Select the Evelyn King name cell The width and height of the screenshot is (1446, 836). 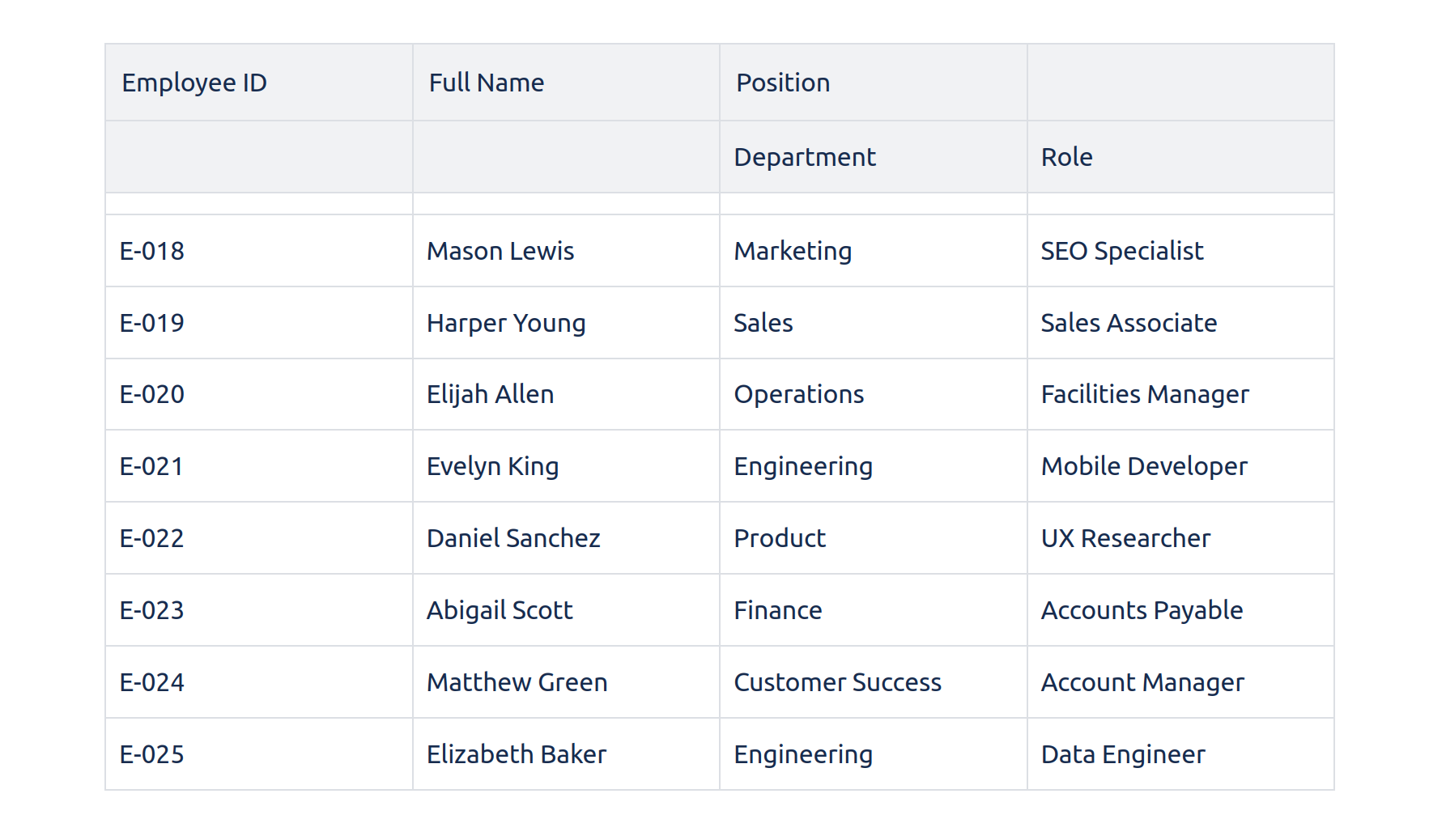point(492,466)
